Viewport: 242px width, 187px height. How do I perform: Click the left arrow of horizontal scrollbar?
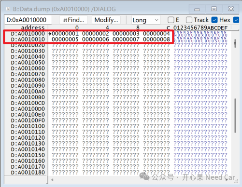[52, 180]
